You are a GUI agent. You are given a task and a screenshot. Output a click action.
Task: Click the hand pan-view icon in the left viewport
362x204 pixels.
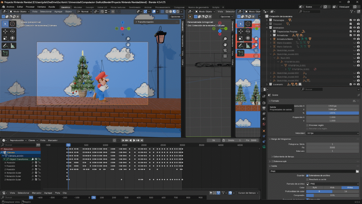tap(128, 45)
